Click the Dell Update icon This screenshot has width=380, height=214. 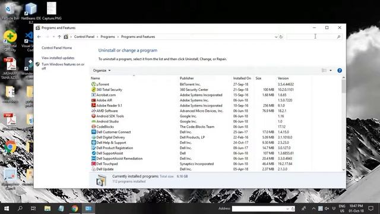(x=94, y=169)
